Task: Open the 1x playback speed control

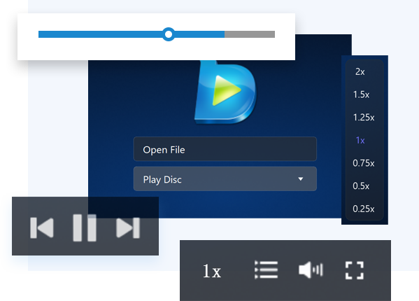Action: tap(212, 271)
